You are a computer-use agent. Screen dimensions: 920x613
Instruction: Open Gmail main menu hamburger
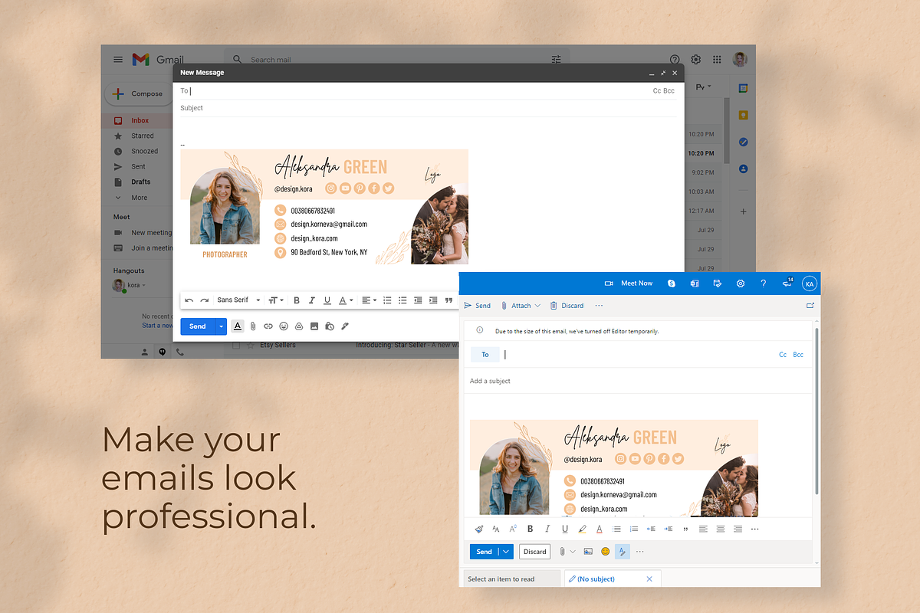click(118, 59)
